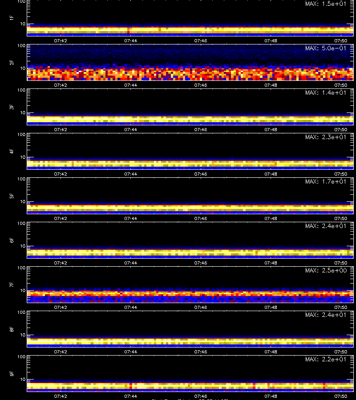Select the '1F' y-axis panel title
The image size is (356, 400).
click(12, 18)
